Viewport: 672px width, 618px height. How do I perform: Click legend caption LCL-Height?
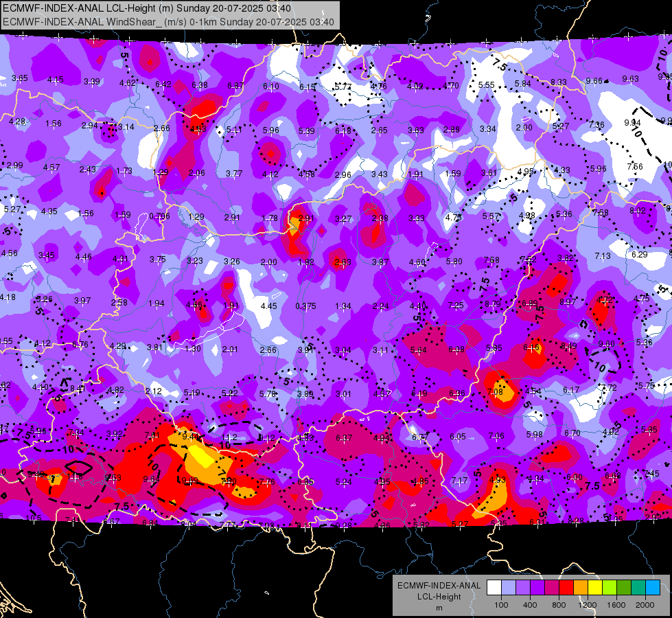pos(439,597)
